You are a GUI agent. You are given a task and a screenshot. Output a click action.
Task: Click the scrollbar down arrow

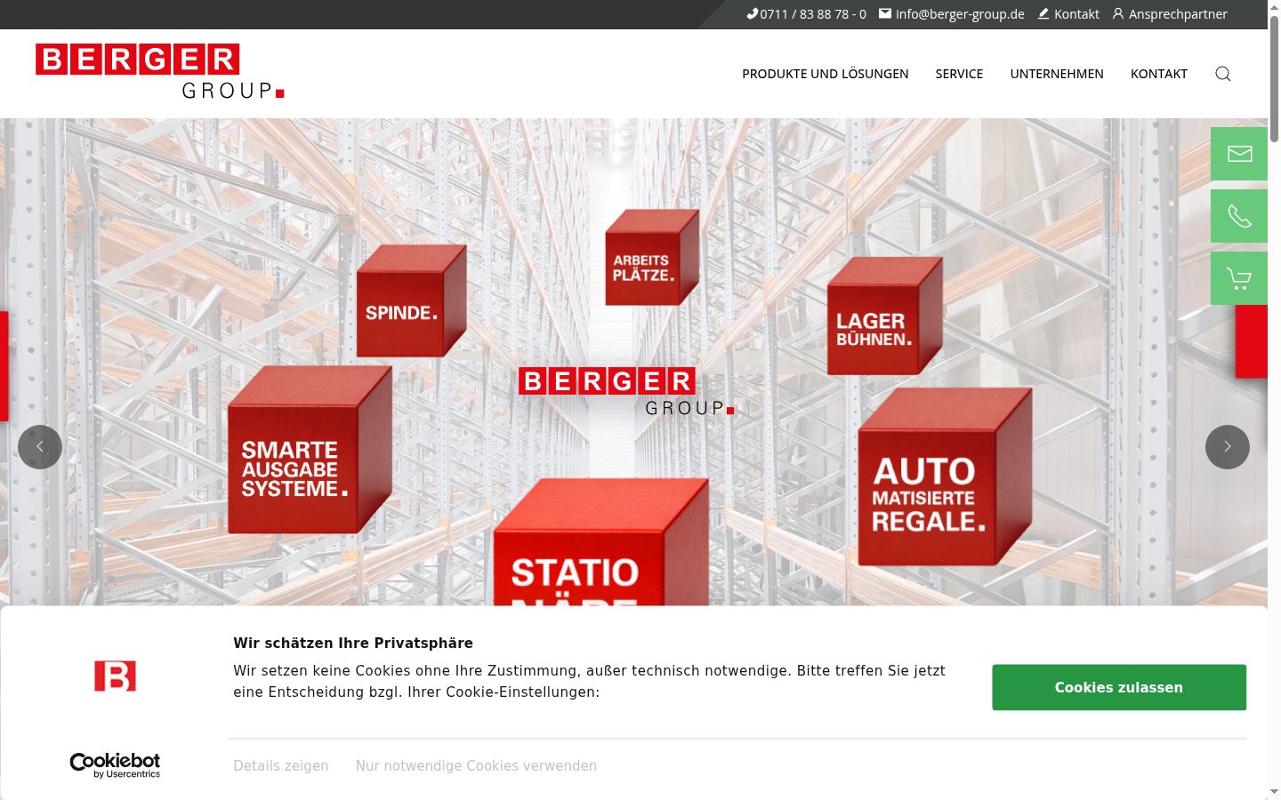click(x=1274, y=792)
